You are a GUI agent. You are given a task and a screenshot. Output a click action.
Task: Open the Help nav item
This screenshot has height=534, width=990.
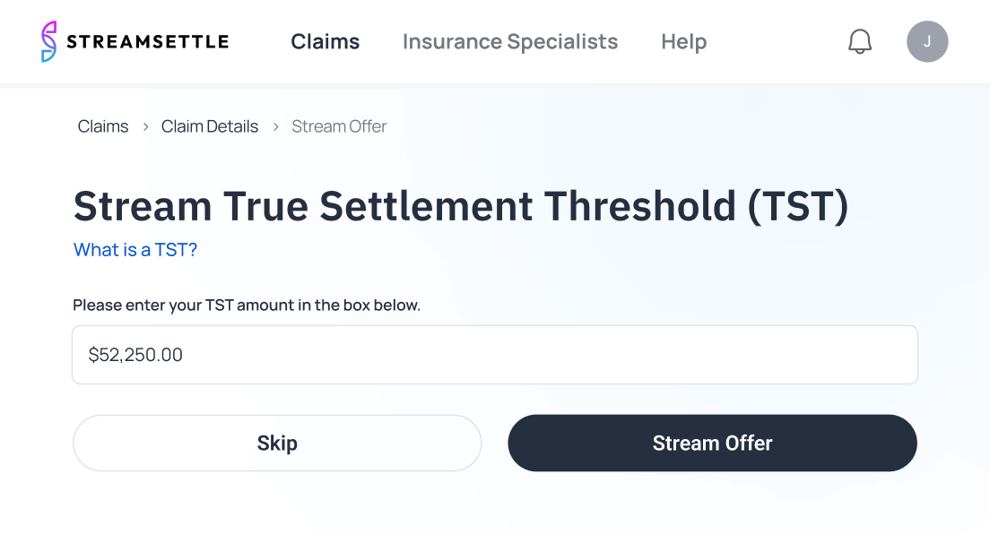(x=683, y=41)
